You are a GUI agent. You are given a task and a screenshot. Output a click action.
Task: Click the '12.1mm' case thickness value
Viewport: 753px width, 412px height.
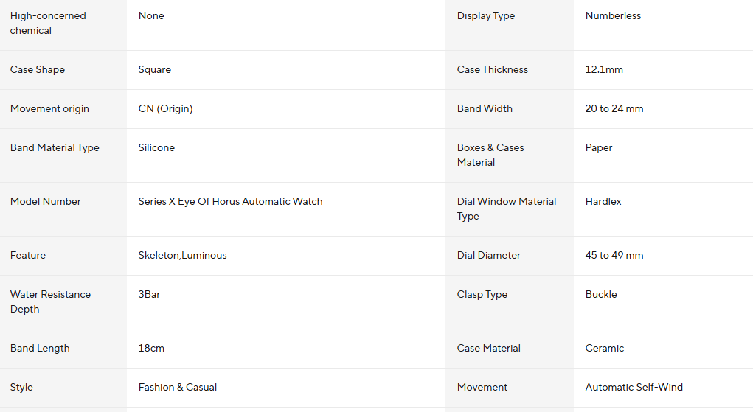tap(604, 69)
